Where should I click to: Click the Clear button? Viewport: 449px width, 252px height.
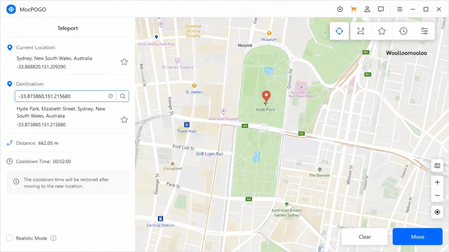coord(365,237)
